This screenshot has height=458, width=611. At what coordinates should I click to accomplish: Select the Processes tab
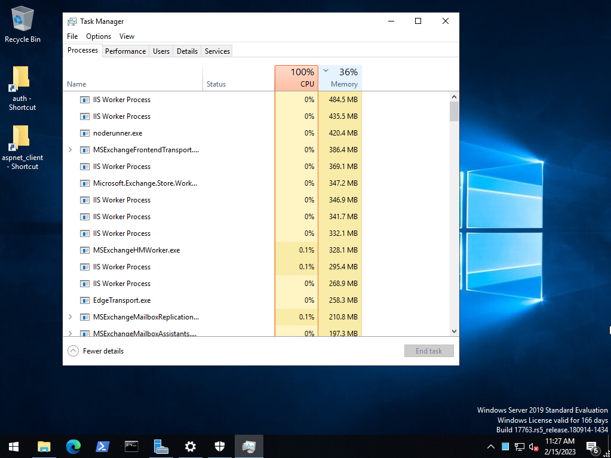[82, 50]
